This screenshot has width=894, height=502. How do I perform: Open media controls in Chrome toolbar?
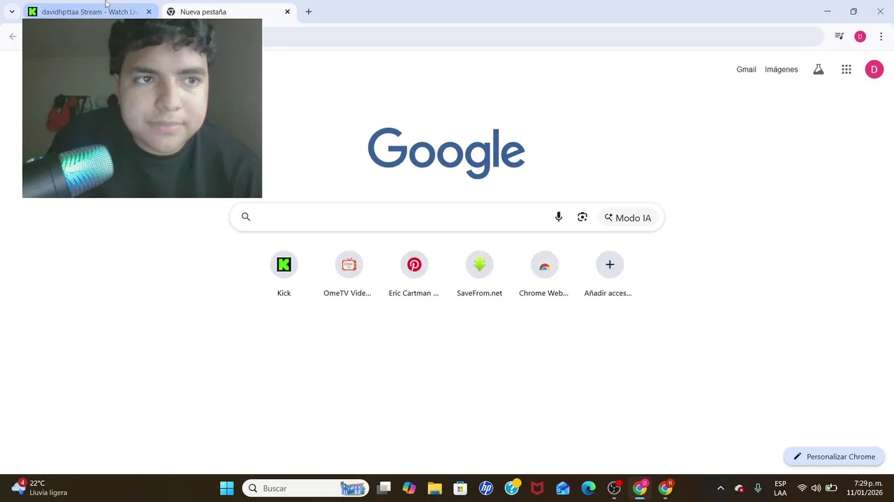click(x=840, y=36)
